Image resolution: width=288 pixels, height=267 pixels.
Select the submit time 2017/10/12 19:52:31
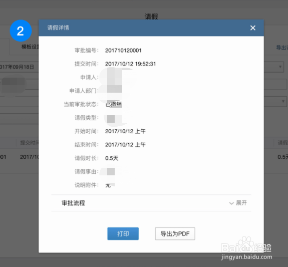tap(130, 64)
